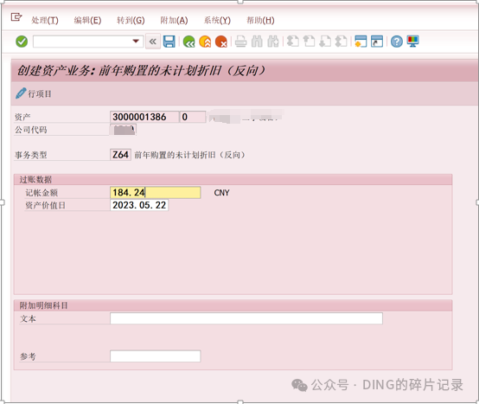Click the Next Page icon

click(x=325, y=42)
